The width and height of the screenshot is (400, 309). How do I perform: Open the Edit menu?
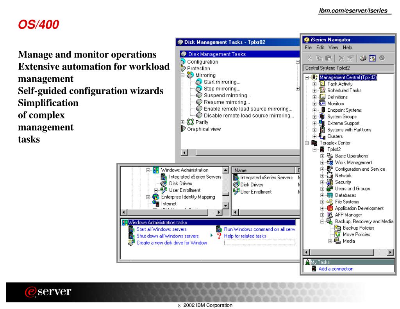tap(320, 47)
